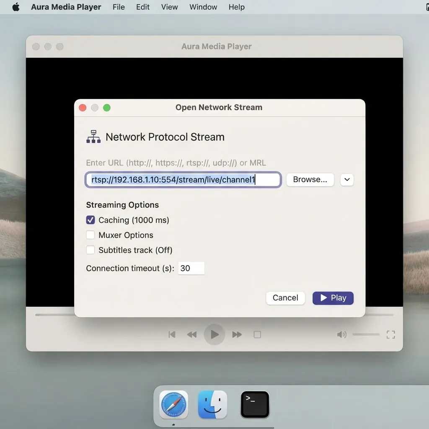Click the Enter URL hint label
429x429 pixels.
coord(176,163)
